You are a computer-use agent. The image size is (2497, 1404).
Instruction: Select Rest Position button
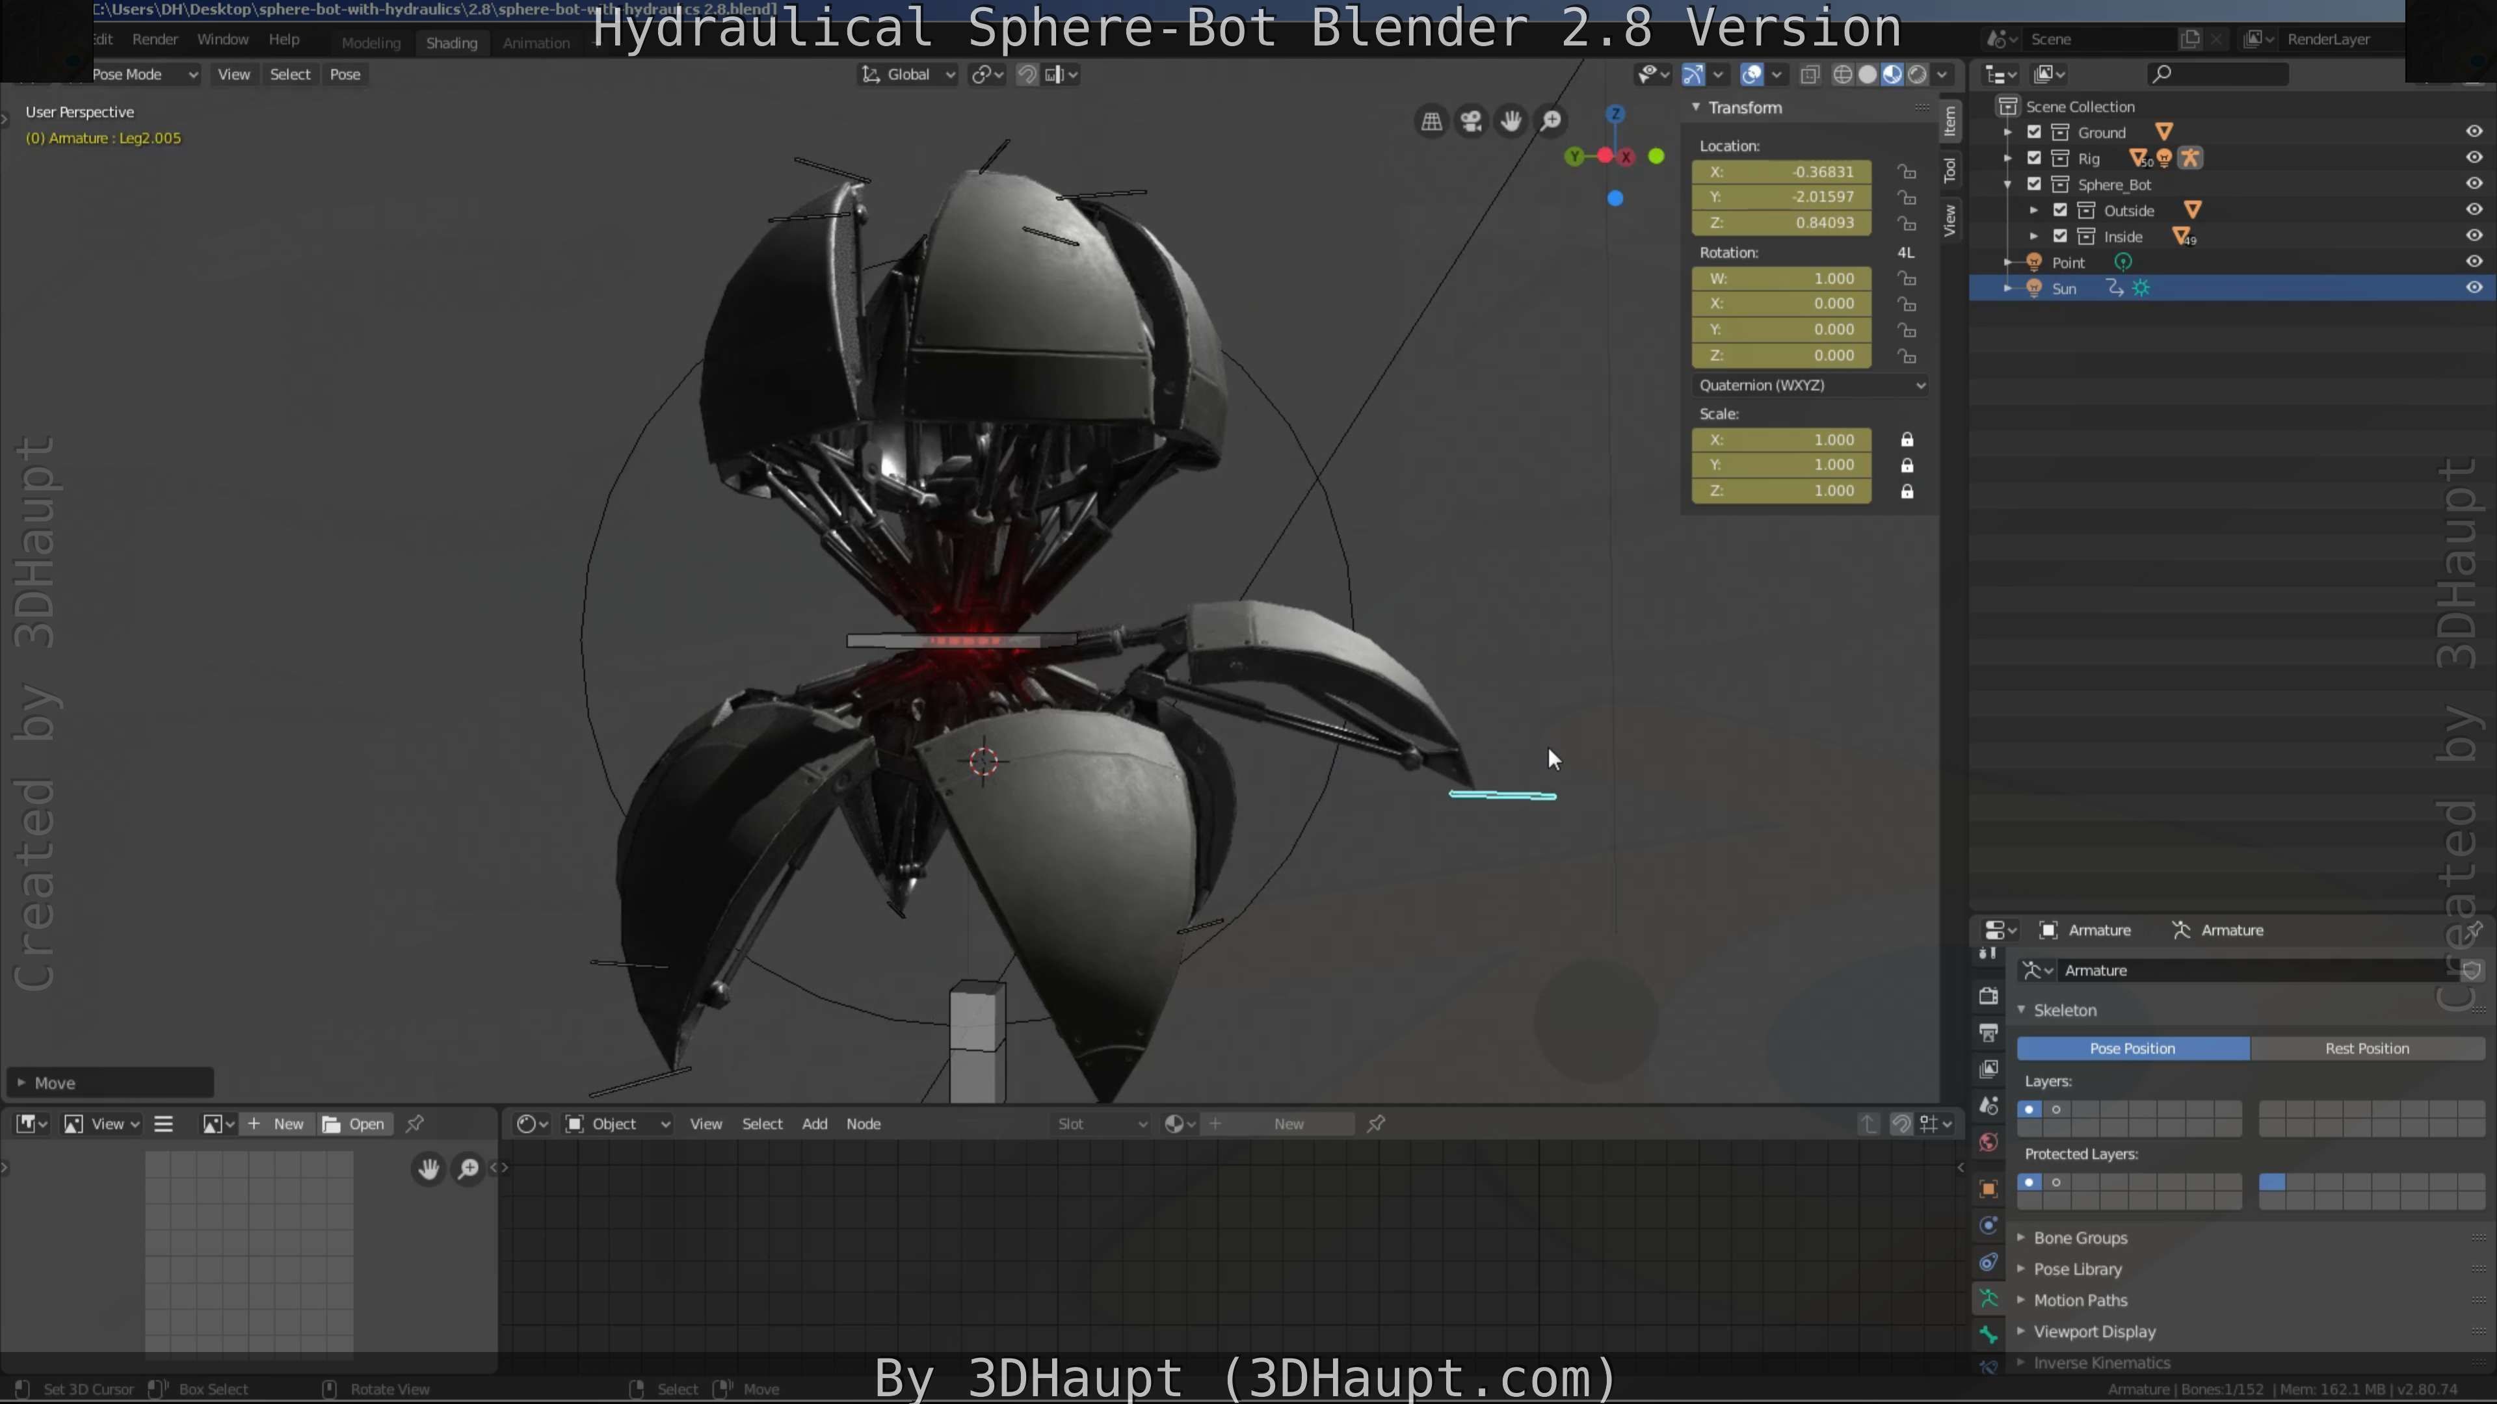point(2366,1048)
